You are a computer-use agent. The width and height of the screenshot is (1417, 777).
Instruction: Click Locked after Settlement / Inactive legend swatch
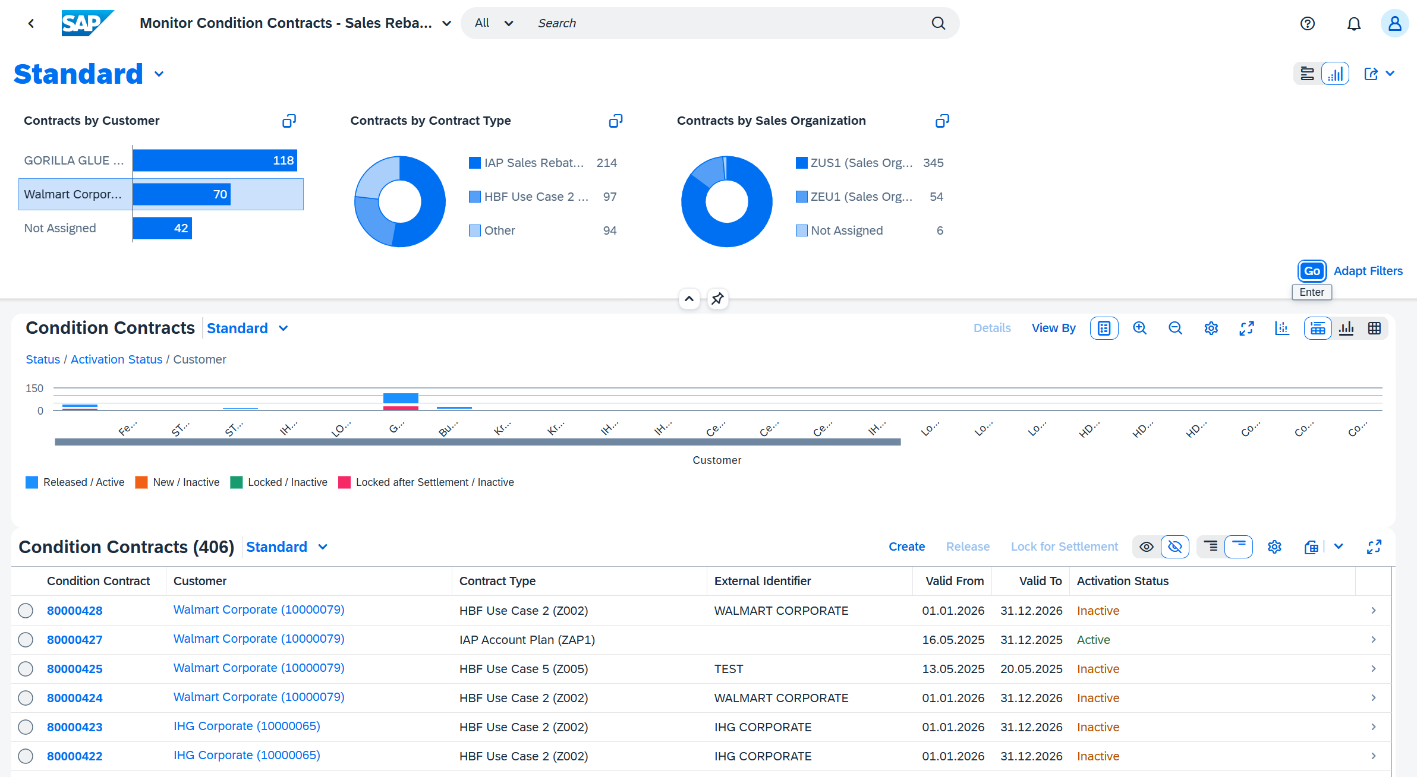click(344, 482)
